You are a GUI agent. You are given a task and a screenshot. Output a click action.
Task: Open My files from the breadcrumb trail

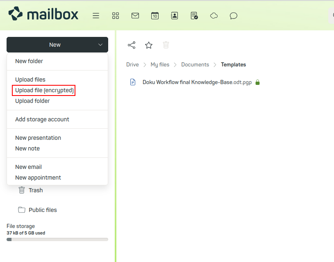(160, 64)
